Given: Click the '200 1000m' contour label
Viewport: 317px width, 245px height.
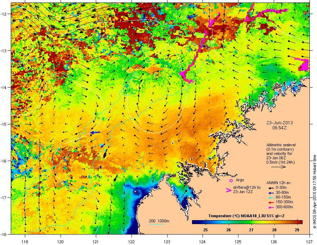Looking at the screenshot, I should click(159, 221).
